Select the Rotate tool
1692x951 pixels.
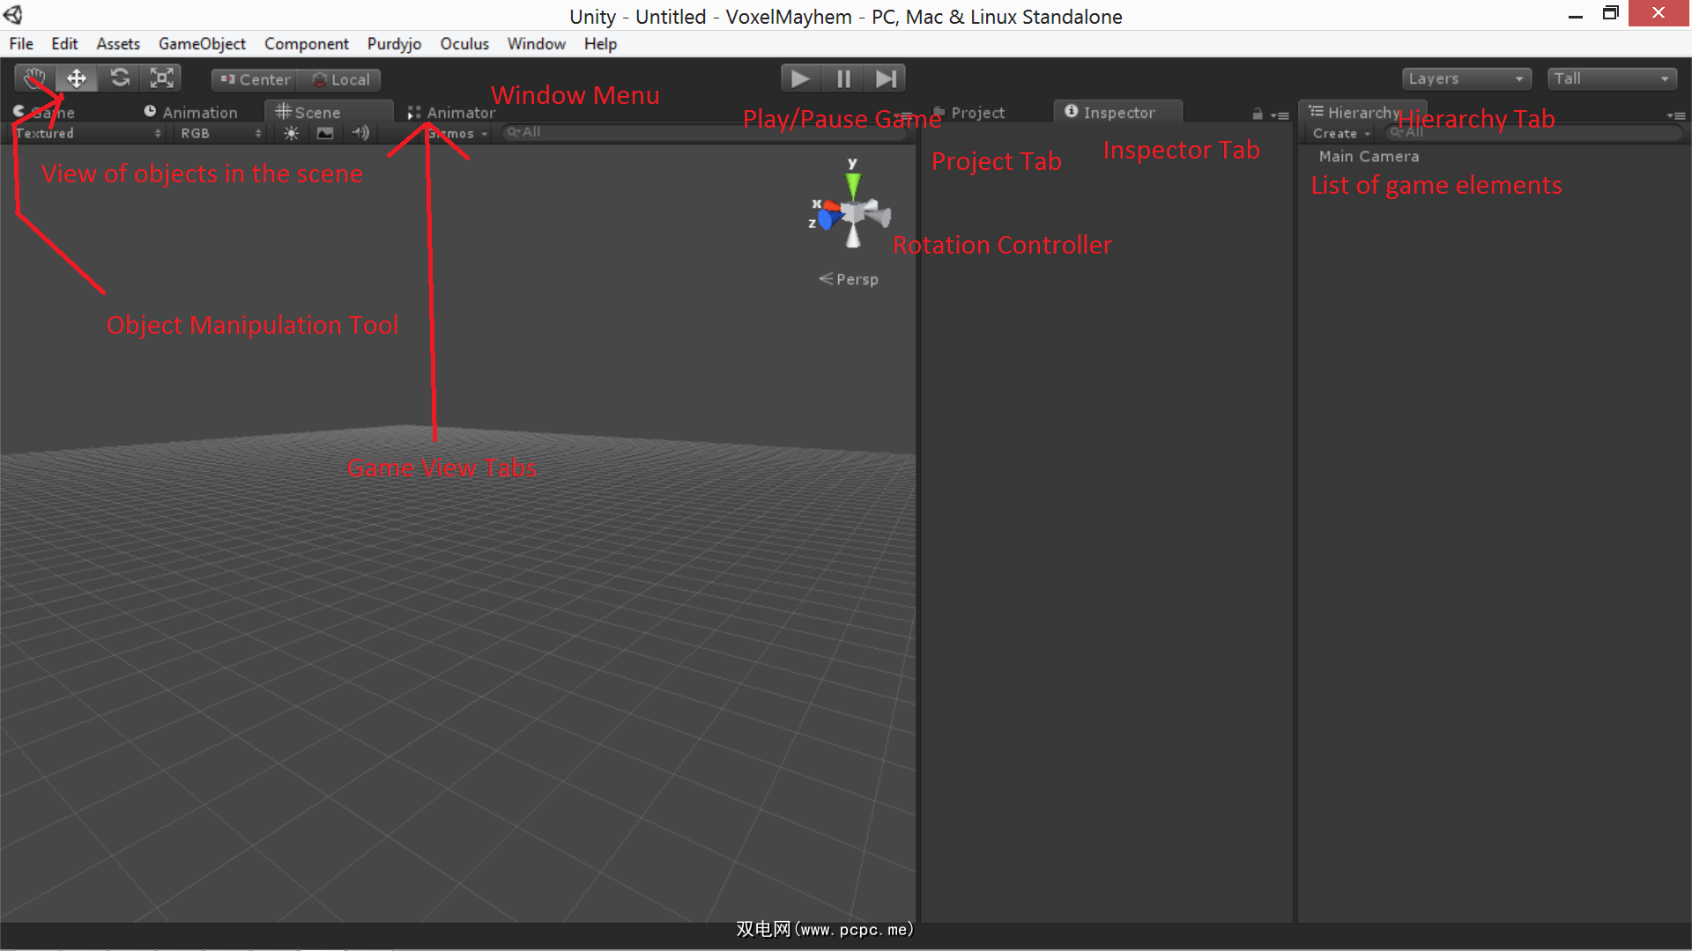click(120, 78)
